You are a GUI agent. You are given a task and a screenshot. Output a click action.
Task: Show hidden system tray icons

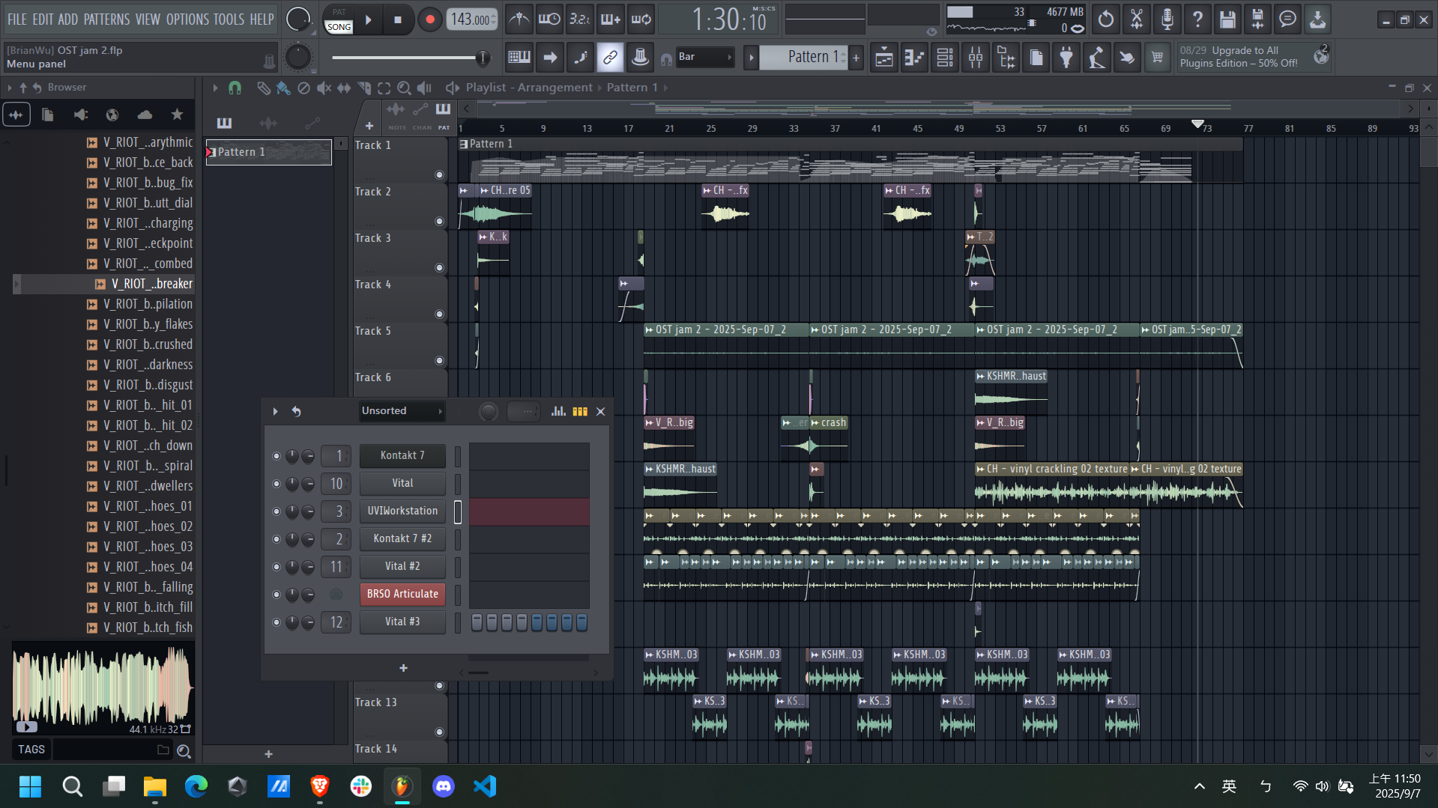(x=1200, y=786)
